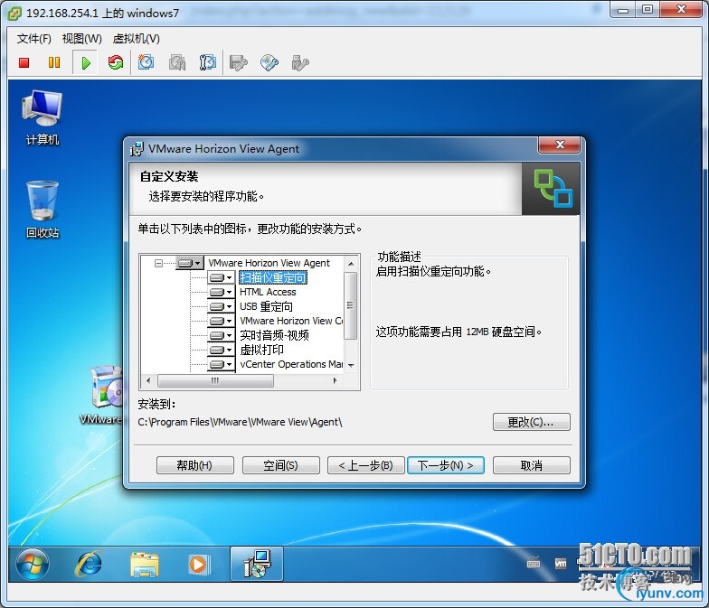The height and width of the screenshot is (608, 709).
Task: Click the 帮助(H) button
Action: coord(195,465)
